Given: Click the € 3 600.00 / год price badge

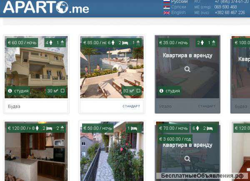Looking at the screenshot, I should click(x=175, y=139).
